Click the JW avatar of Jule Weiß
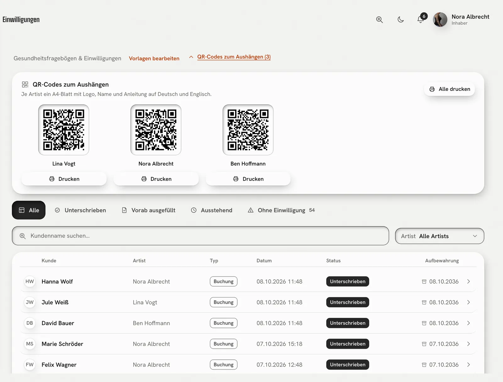 coord(30,302)
